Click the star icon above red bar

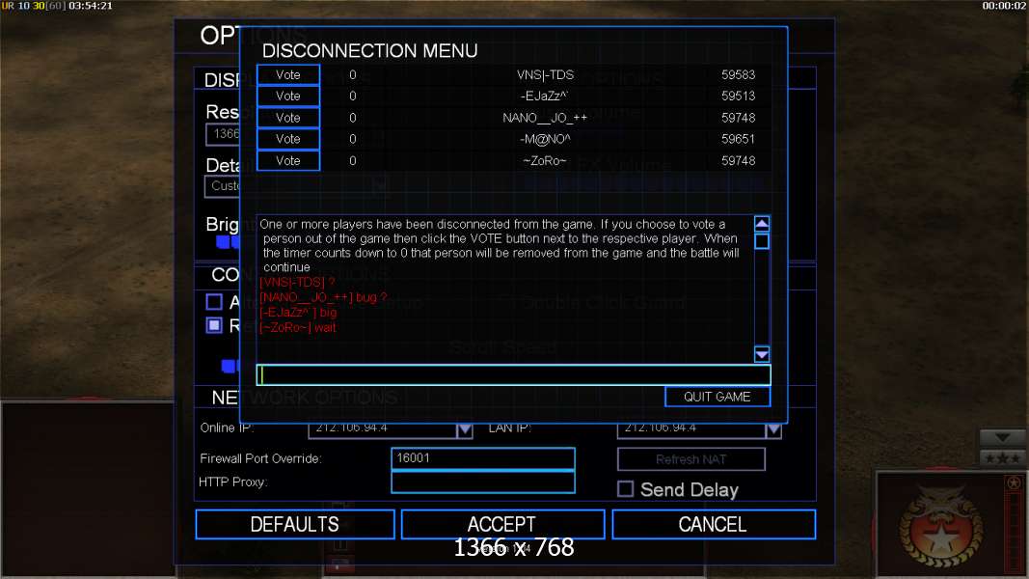pos(1014,483)
